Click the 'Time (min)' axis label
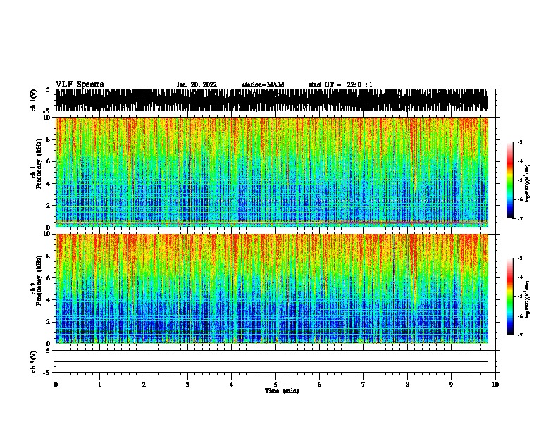 pyautogui.click(x=282, y=391)
